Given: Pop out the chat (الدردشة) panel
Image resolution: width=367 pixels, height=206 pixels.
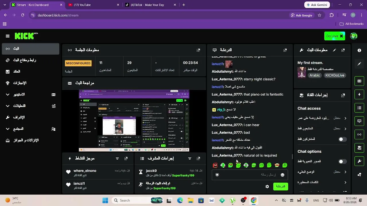Looking at the screenshot, I should point(285,50).
